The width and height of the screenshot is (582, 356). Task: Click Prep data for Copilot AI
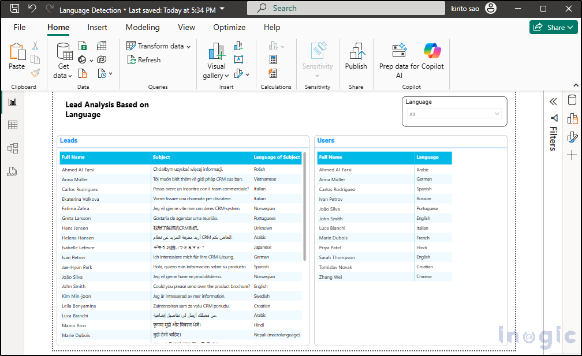[399, 61]
